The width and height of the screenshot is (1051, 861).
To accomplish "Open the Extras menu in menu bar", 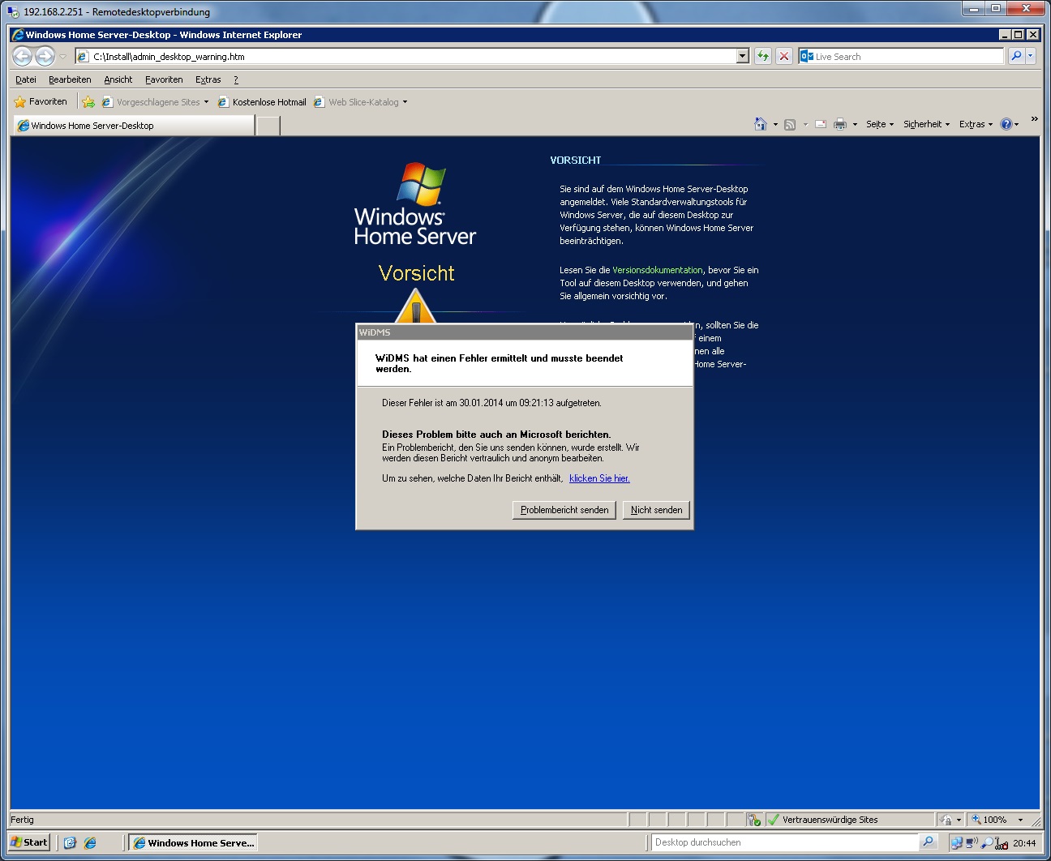I will pyautogui.click(x=208, y=79).
